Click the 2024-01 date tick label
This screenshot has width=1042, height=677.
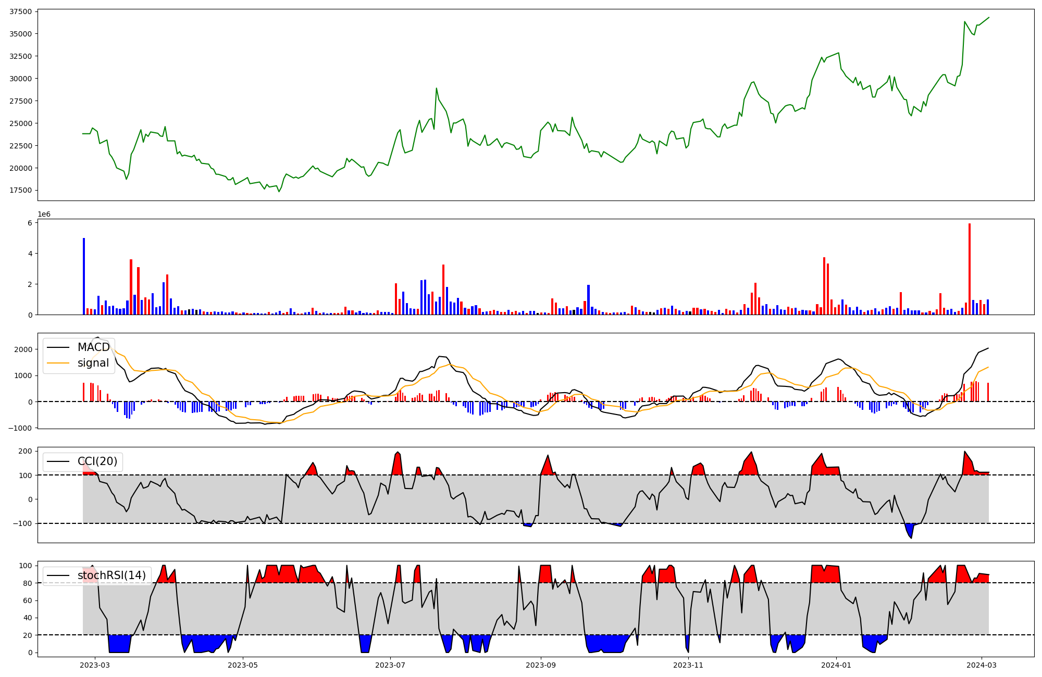click(836, 665)
